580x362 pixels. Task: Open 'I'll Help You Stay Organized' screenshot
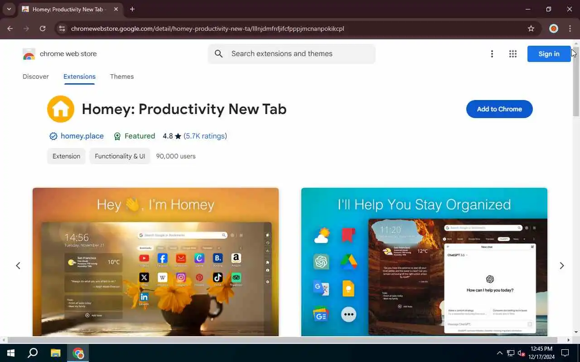pos(424,262)
